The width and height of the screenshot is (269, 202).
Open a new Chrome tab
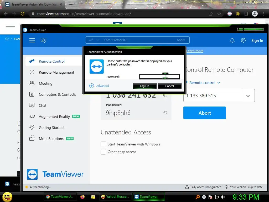71,4
